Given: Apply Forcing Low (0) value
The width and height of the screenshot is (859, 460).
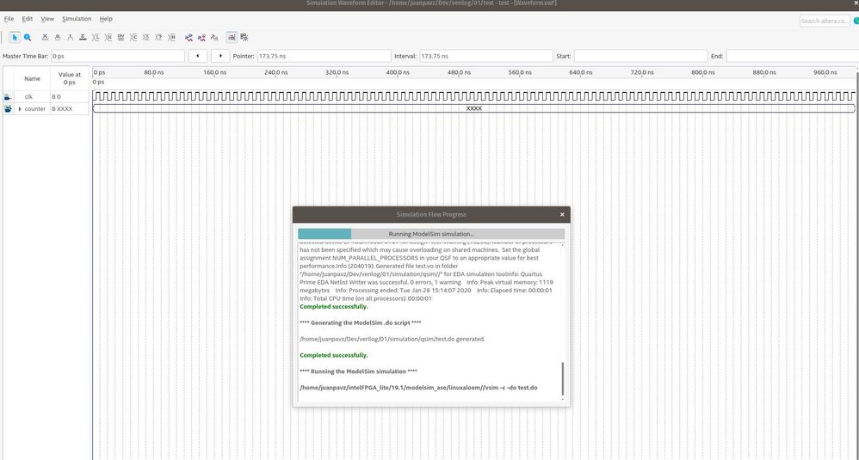Looking at the screenshot, I should (x=58, y=37).
